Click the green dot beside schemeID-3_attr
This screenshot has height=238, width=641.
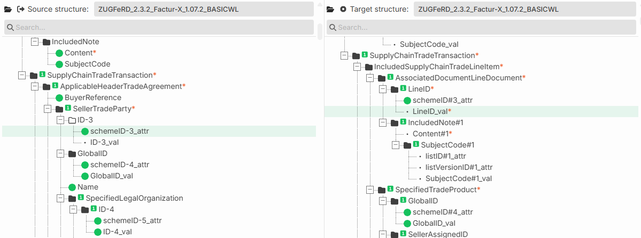tap(84, 132)
